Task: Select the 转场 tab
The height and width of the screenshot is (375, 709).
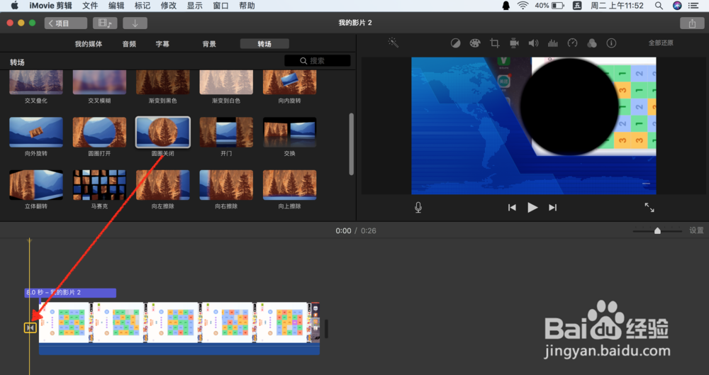Action: point(264,44)
